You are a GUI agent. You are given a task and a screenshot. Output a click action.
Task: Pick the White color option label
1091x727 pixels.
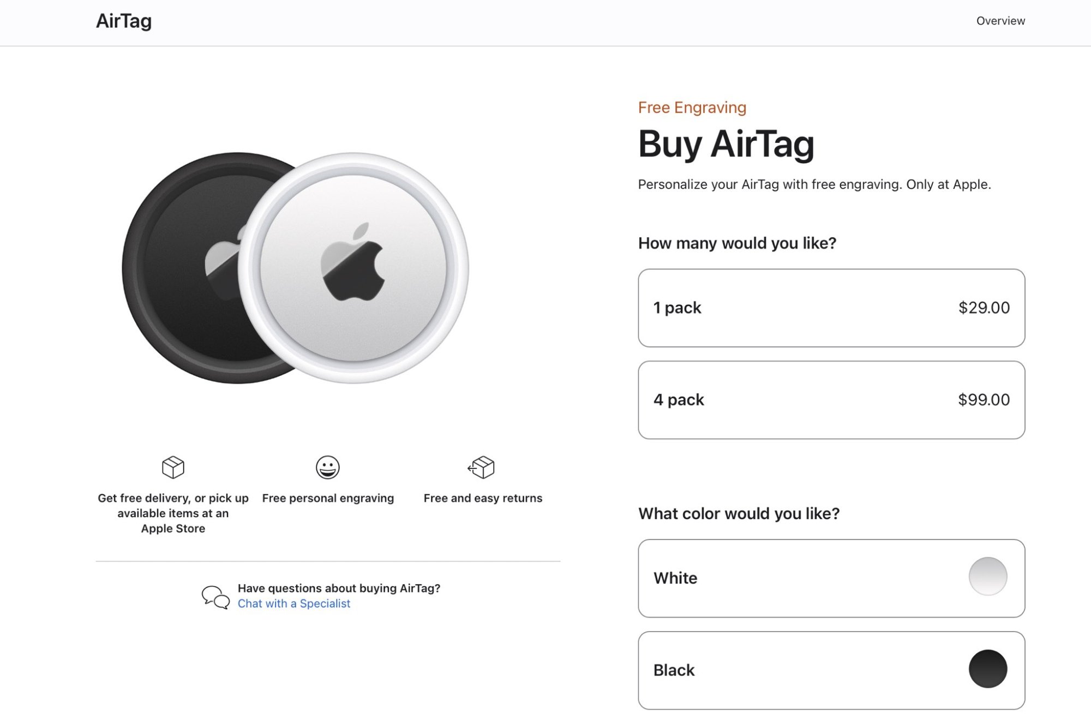[675, 578]
